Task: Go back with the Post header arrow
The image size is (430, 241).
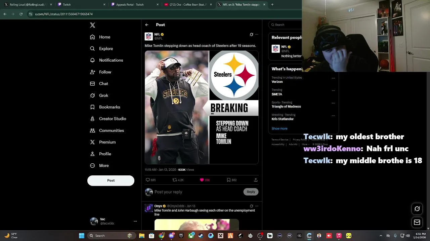Action: click(147, 25)
